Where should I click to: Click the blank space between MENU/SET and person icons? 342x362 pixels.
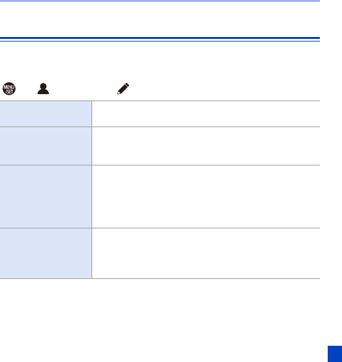coord(27,89)
